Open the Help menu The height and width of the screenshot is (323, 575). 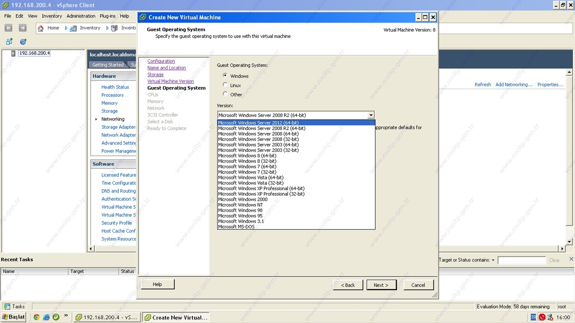[x=125, y=16]
